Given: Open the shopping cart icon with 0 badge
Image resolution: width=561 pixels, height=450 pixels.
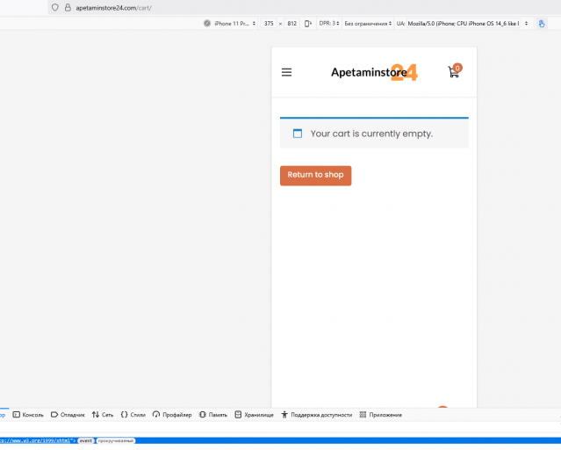Looking at the screenshot, I should pos(455,71).
